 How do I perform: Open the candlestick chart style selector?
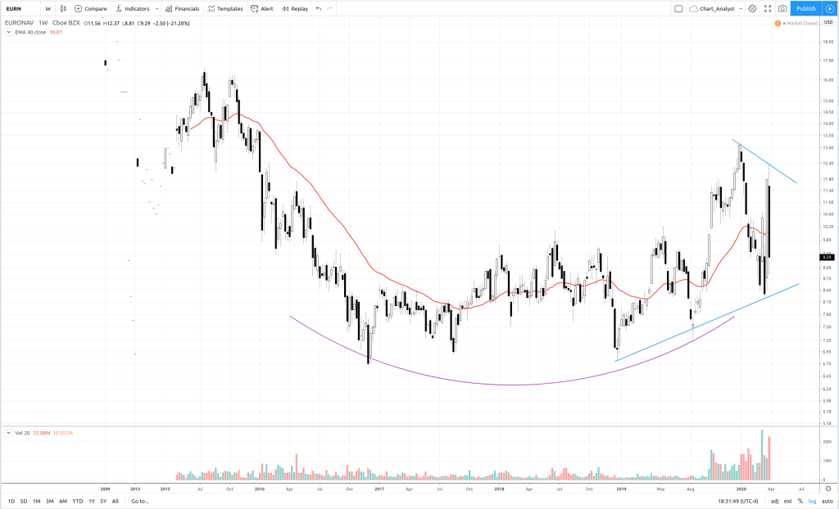(63, 8)
